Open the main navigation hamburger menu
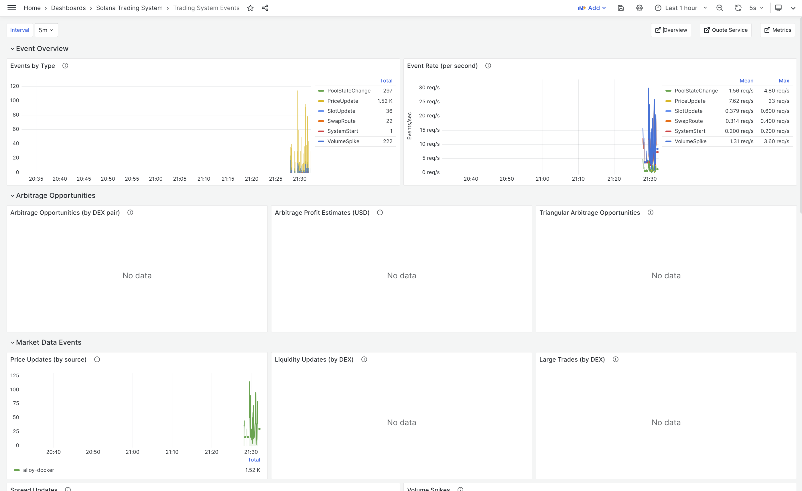This screenshot has width=802, height=491. (x=12, y=8)
